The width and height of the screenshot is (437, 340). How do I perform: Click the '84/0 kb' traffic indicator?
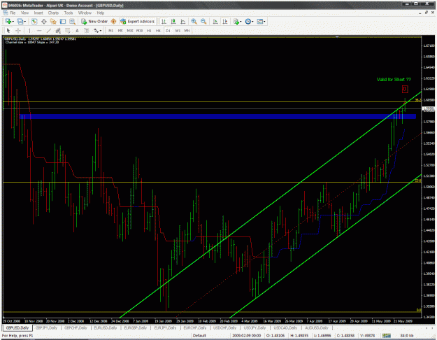[x=407, y=336]
